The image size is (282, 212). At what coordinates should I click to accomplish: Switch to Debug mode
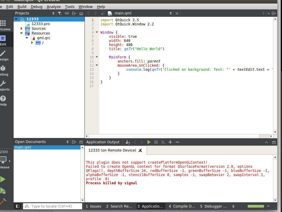[3, 70]
